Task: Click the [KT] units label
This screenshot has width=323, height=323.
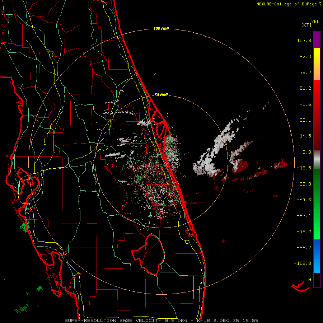Action: point(306,25)
